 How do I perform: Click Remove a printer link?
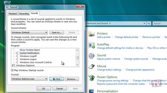pyautogui.click(x=151, y=37)
